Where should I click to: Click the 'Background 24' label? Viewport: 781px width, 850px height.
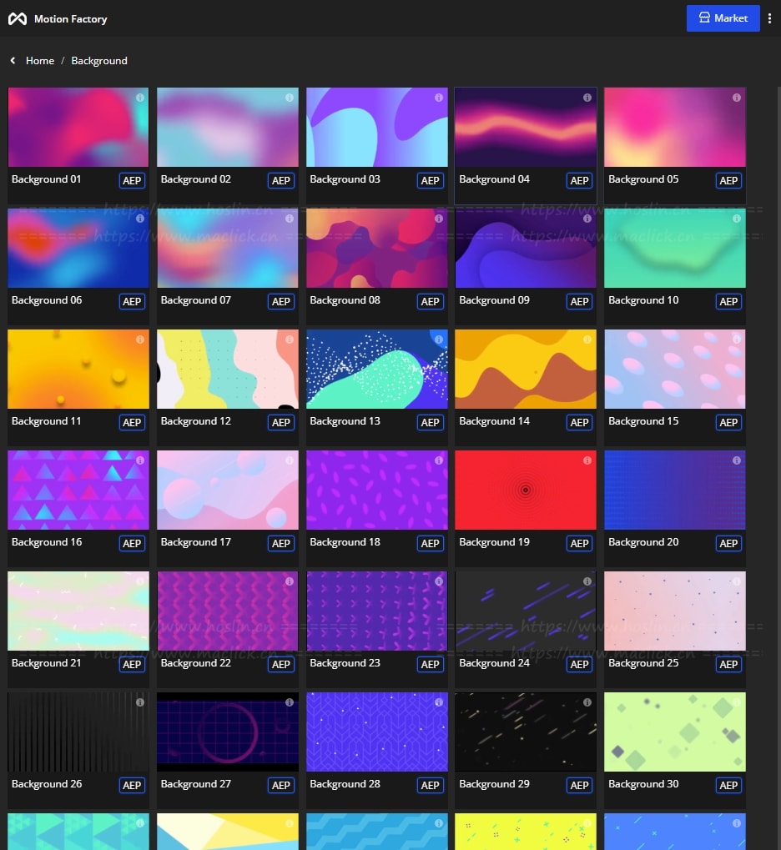[x=494, y=663]
